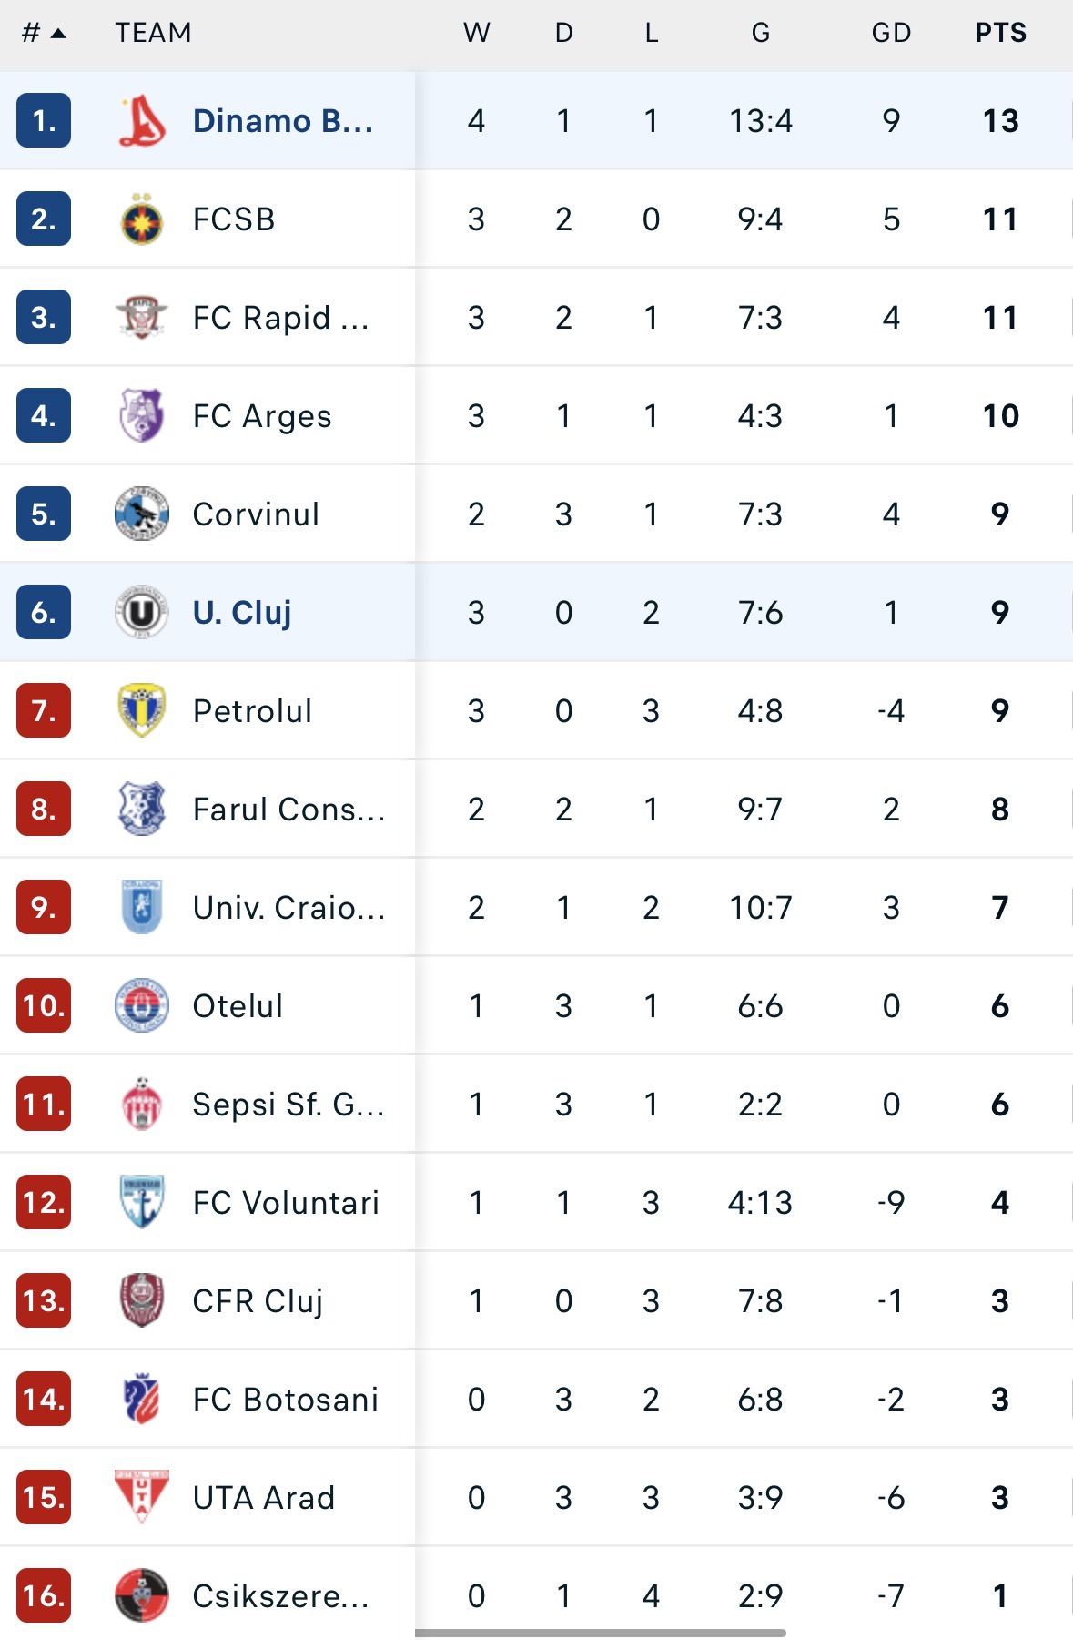Open the Dinamo B... team link
1073x1640 pixels.
point(283,121)
